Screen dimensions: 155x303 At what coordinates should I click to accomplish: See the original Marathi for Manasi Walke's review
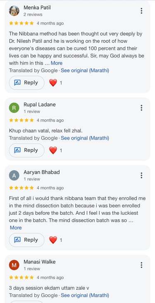[x=85, y=296]
